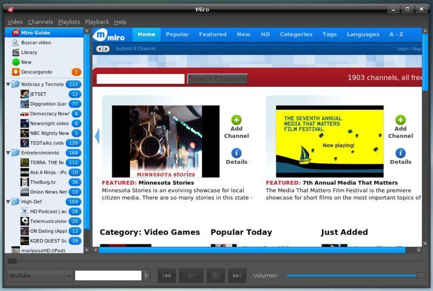Click the Buscar video magnifier icon
This screenshot has height=291, width=433.
coord(16,43)
